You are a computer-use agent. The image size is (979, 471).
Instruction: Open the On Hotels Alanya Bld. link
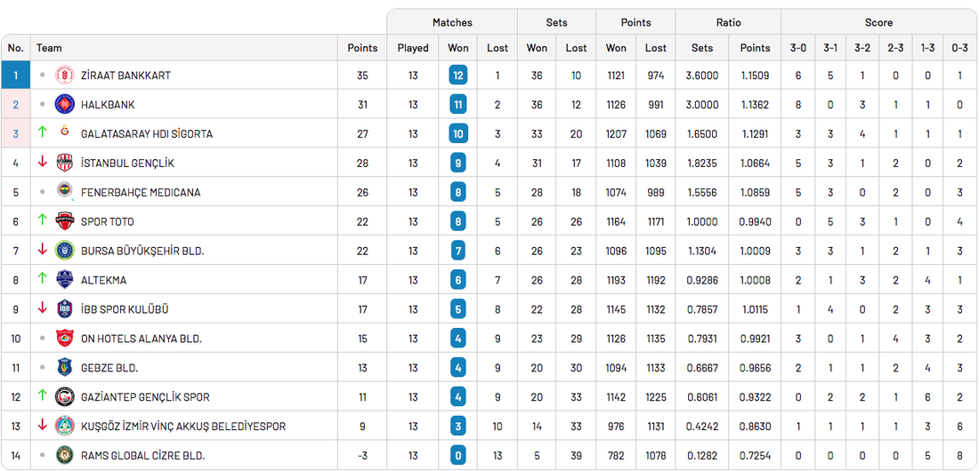[141, 339]
